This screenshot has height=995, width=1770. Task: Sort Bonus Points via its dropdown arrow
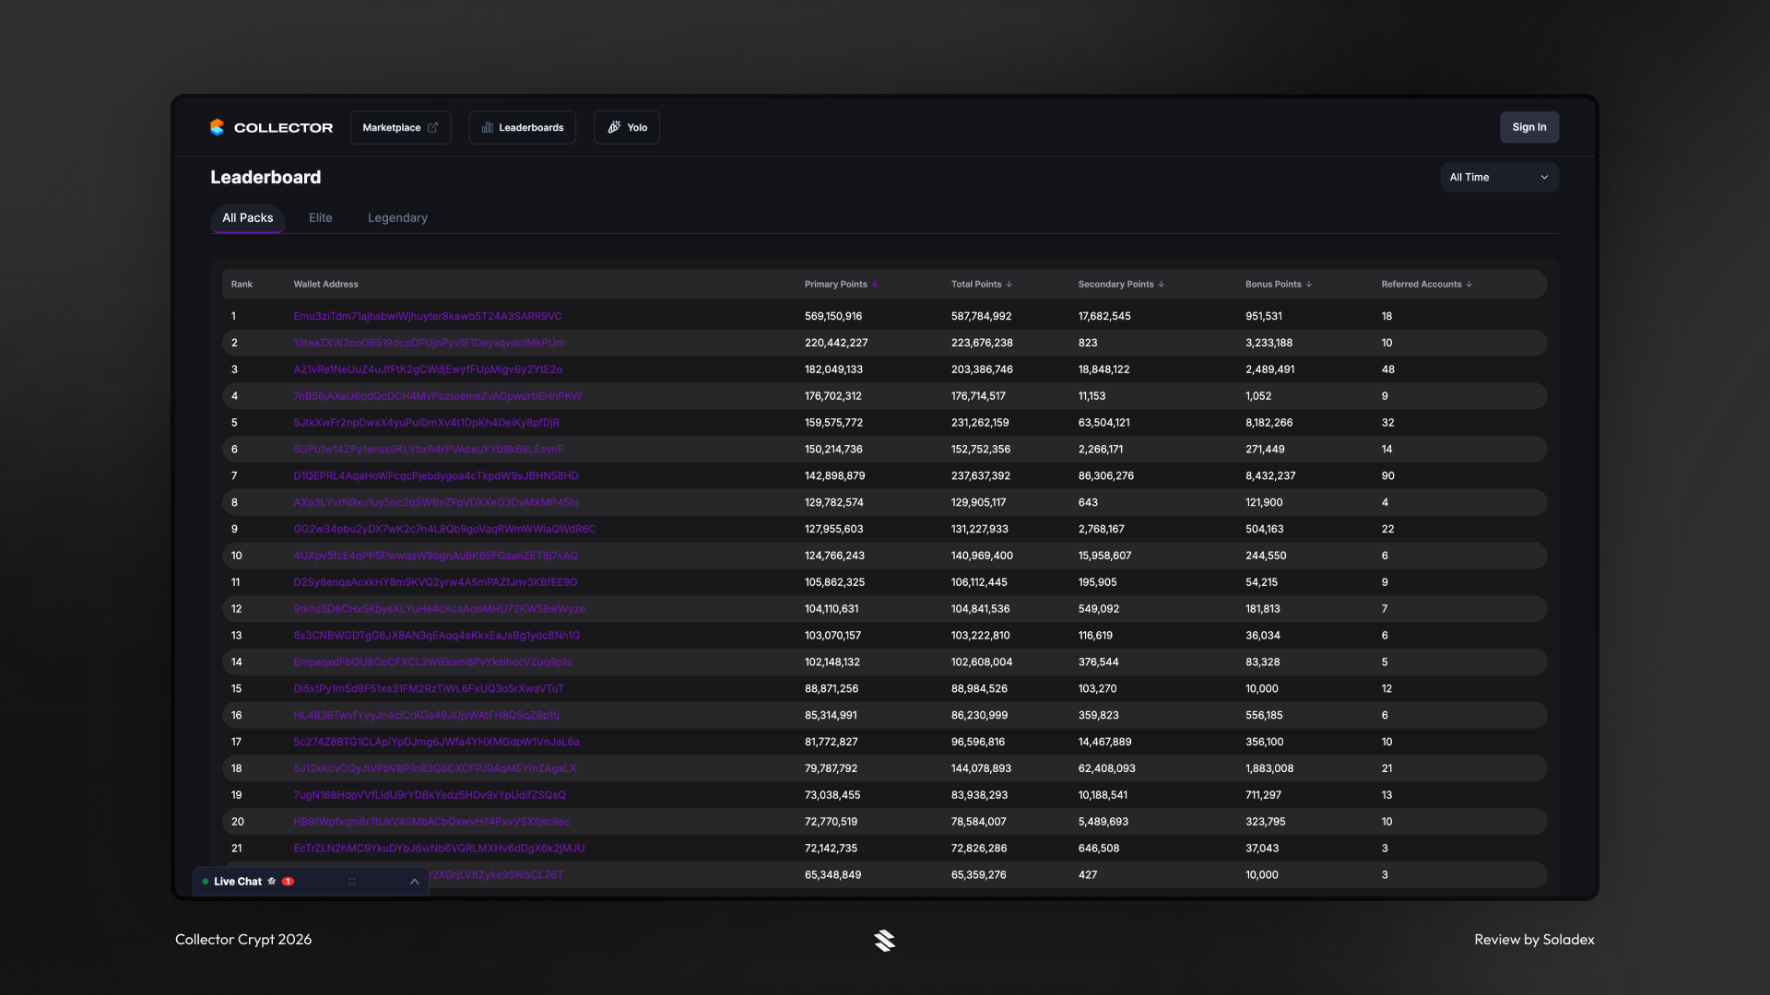click(1310, 285)
